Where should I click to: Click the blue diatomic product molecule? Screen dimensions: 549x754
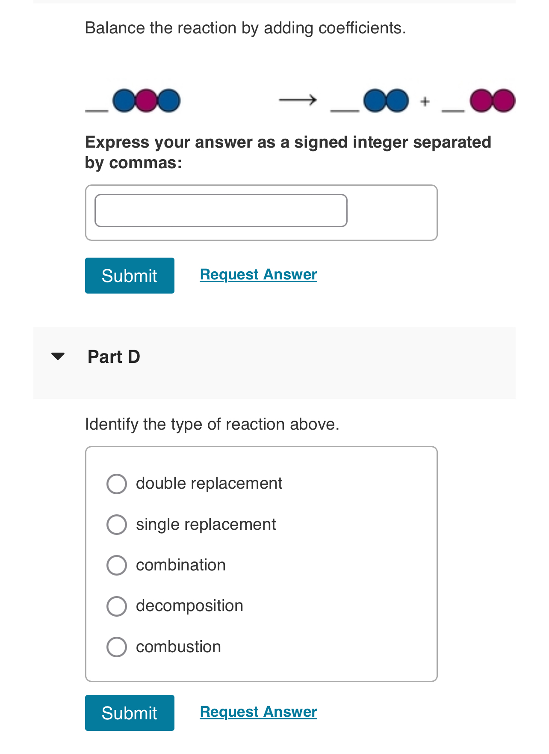coord(386,101)
